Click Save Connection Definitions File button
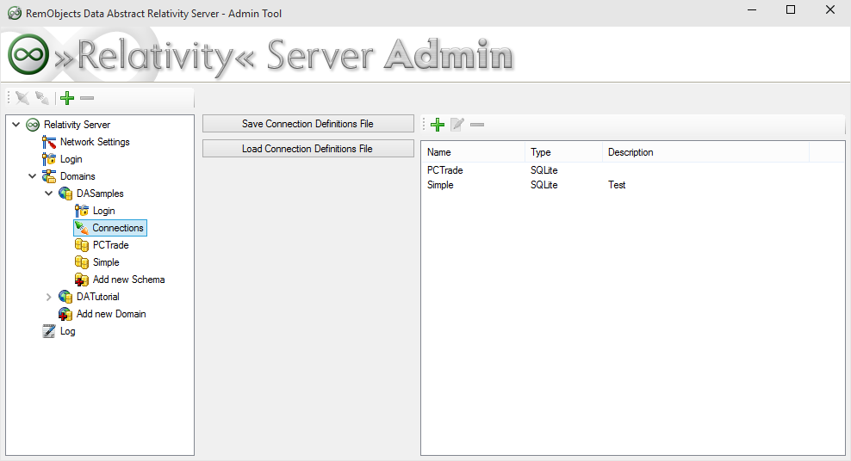851x461 pixels. click(308, 124)
